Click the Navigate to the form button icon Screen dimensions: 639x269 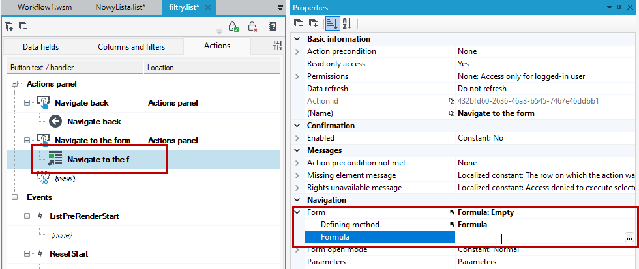pyautogui.click(x=43, y=141)
